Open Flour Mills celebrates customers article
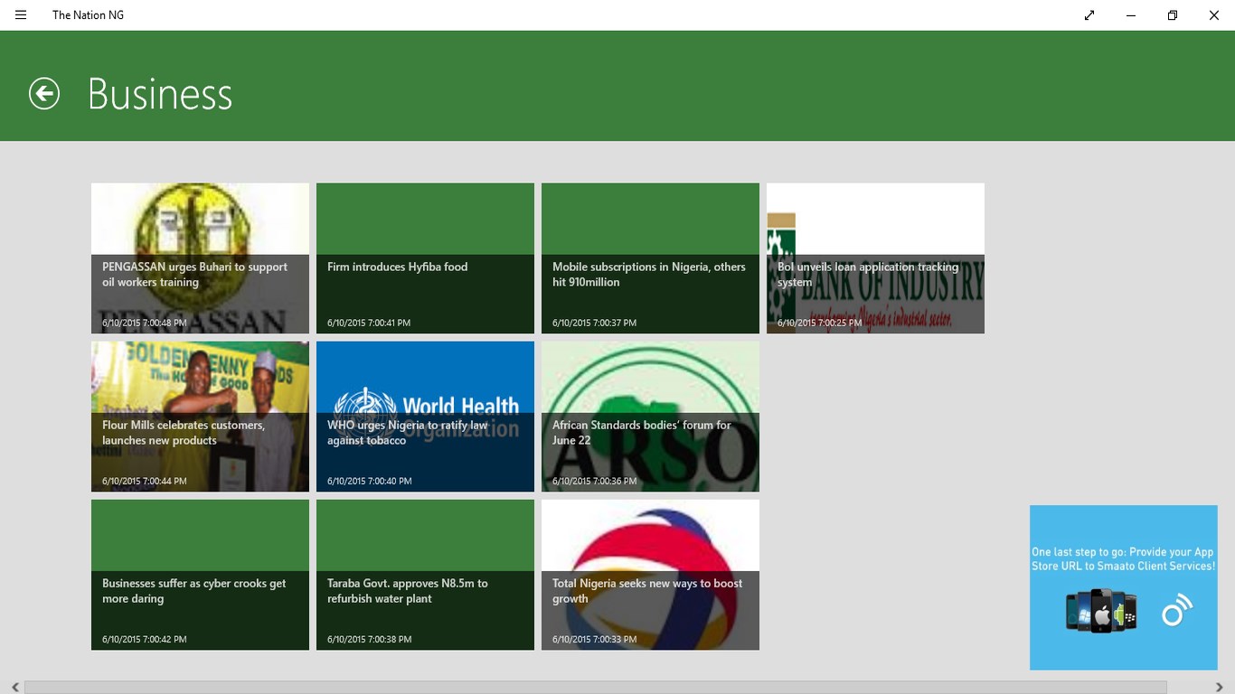This screenshot has height=694, width=1235. [200, 417]
